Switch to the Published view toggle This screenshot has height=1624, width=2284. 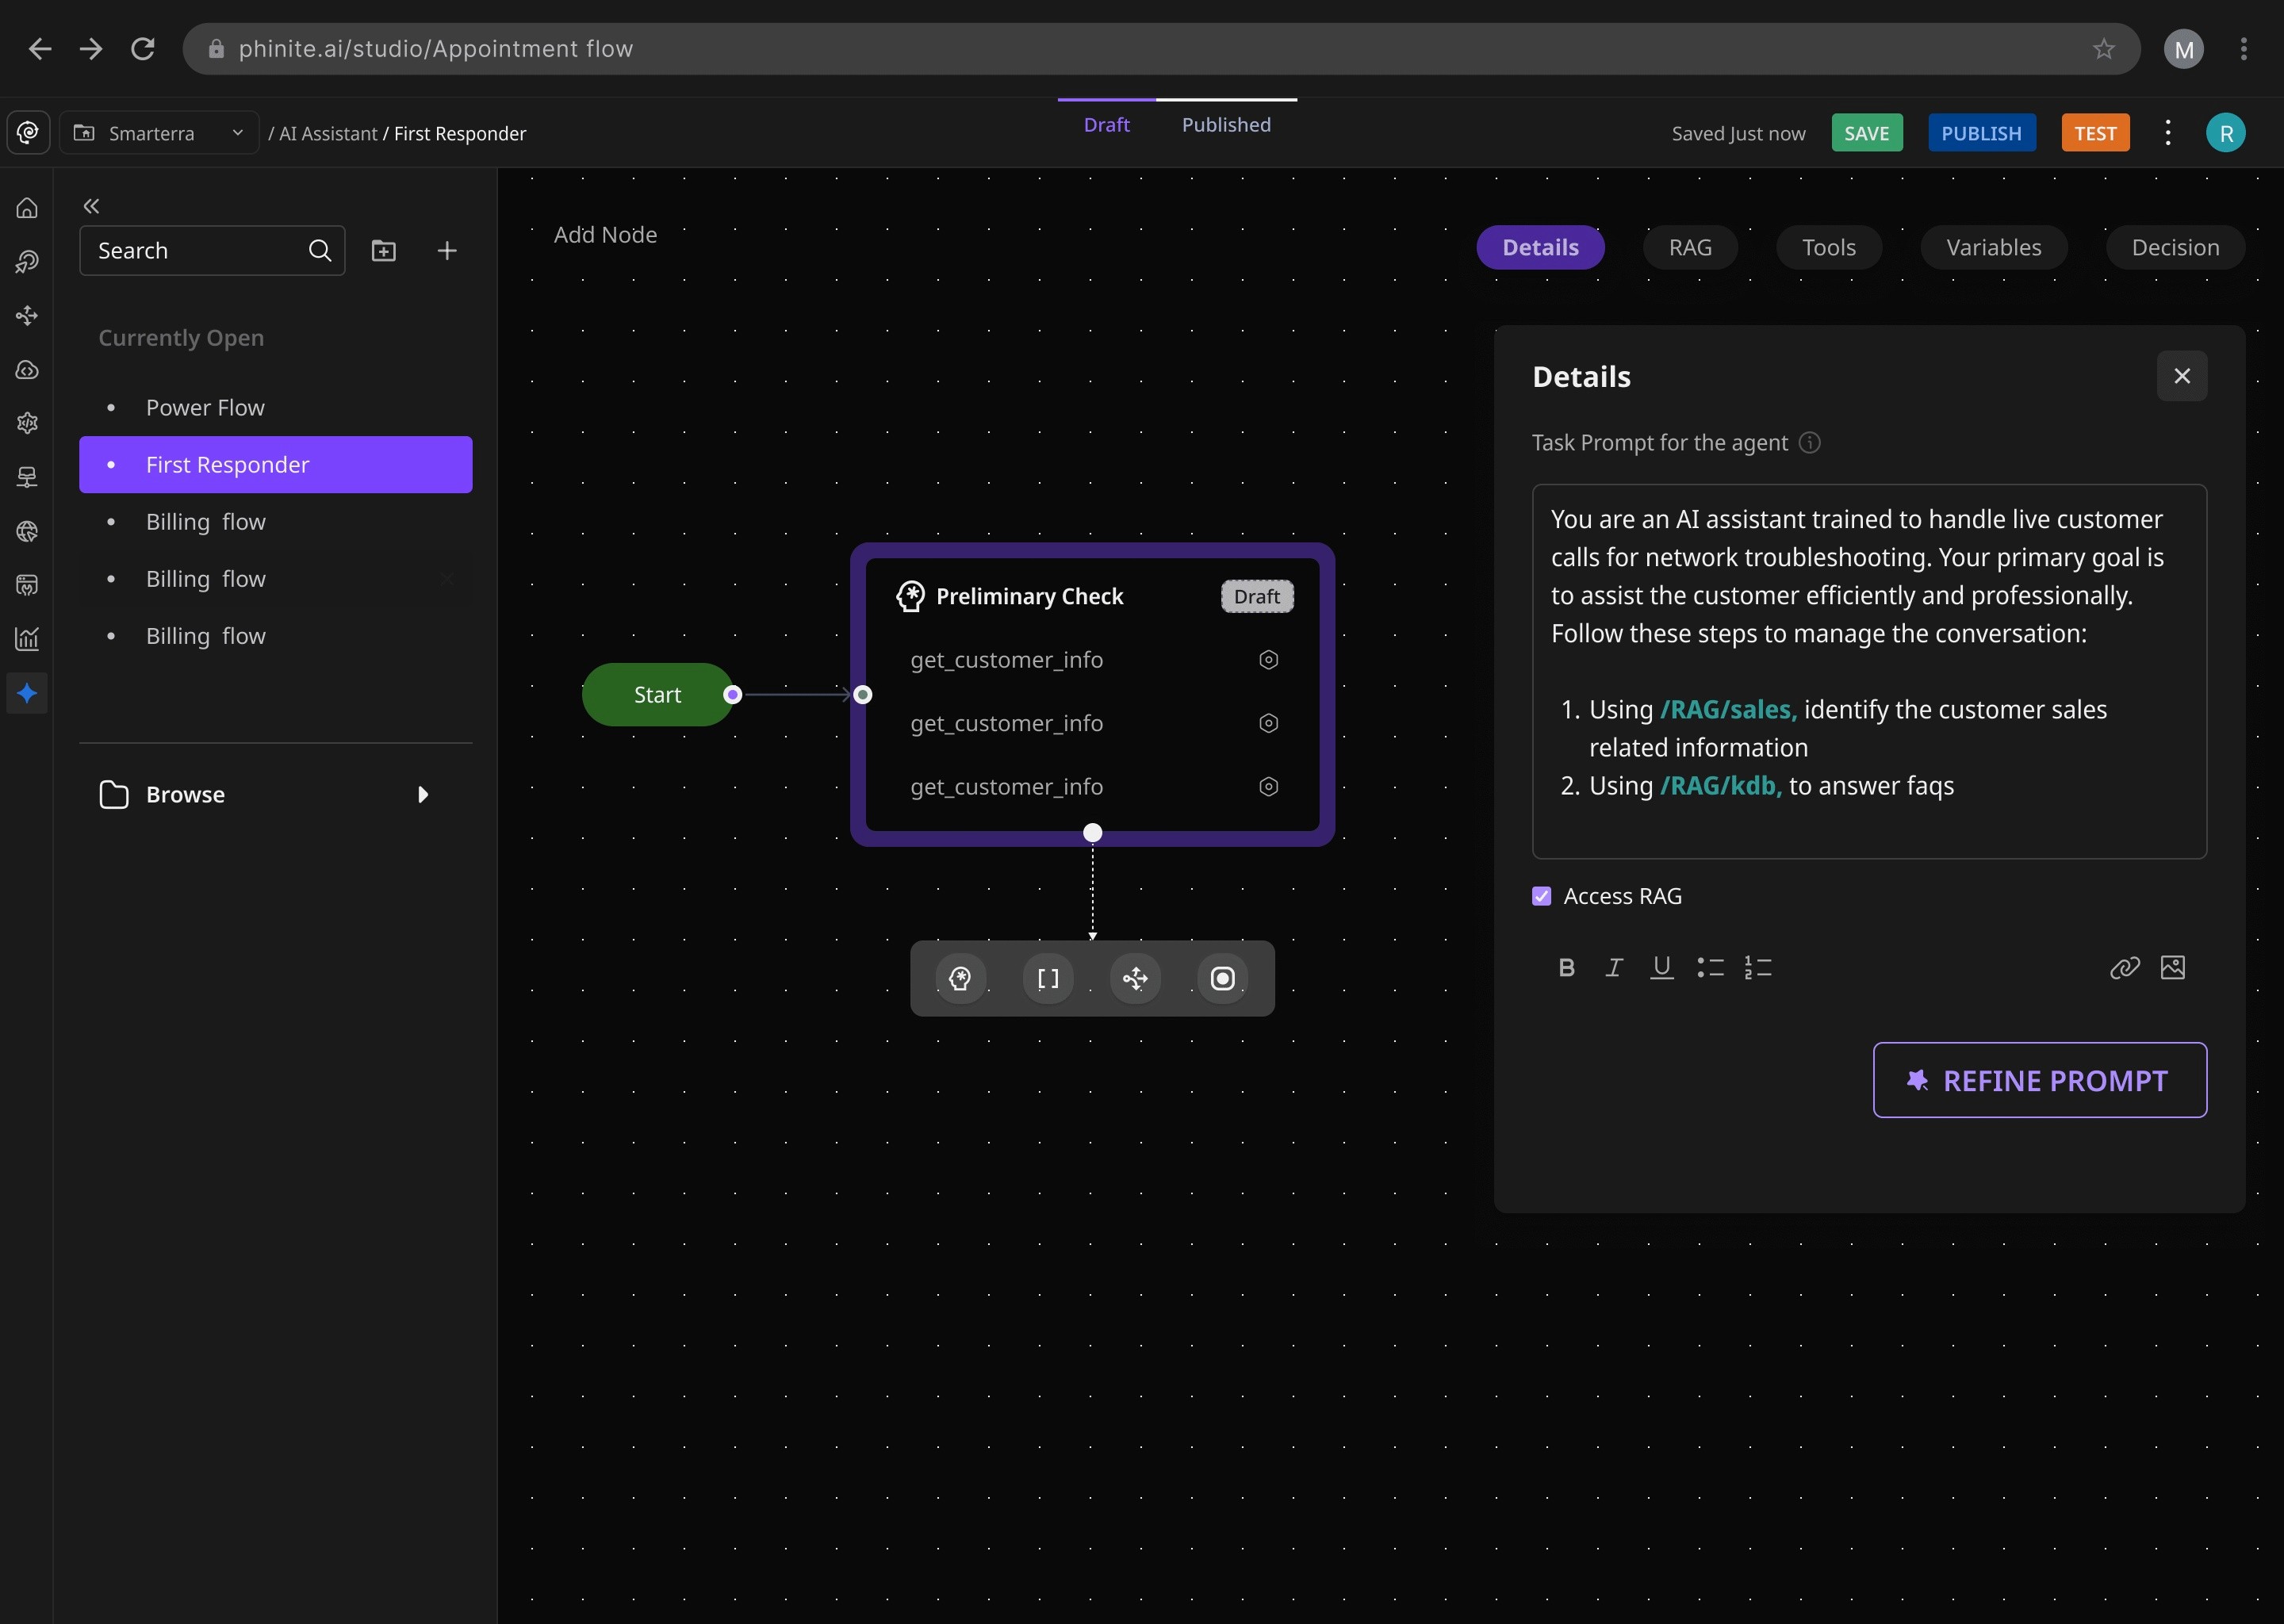1226,125
